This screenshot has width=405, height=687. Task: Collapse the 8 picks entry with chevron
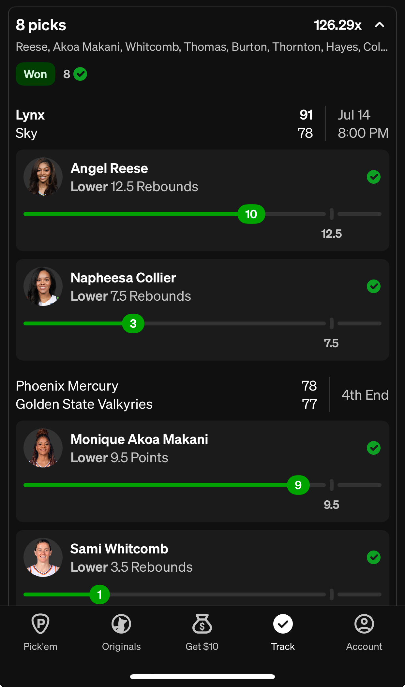point(380,25)
